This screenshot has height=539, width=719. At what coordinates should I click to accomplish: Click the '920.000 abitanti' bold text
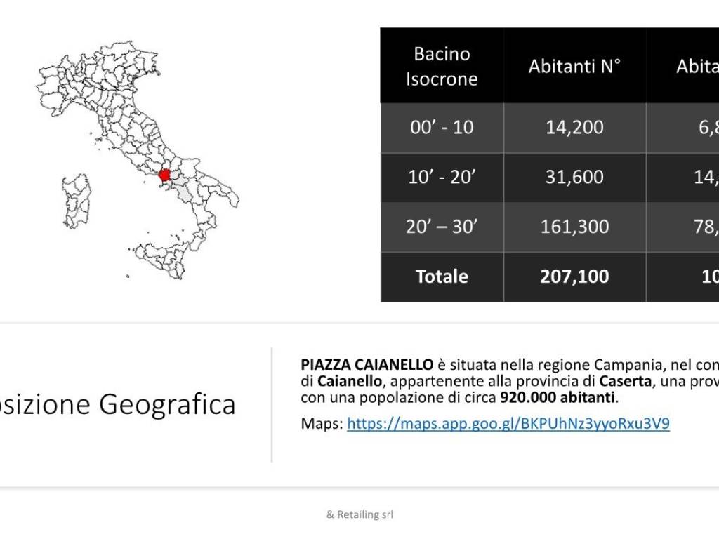558,398
